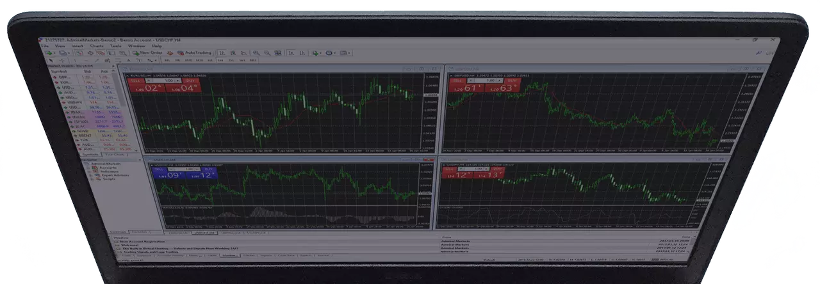Click the Zoom In magnifier icon

tap(256, 53)
